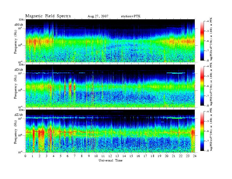The height and width of the screenshot is (179, 232).
Task: Click hour tick label "21" on time axis
Action: coord(173,156)
